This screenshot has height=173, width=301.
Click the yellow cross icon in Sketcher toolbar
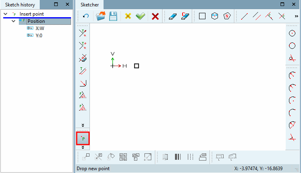(128, 16)
